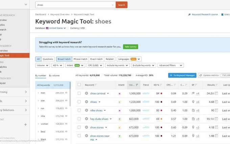Screen dimensions: 230x144
Task: Click the location pin SF icon for shoe stores
Action: [x=193, y=127]
